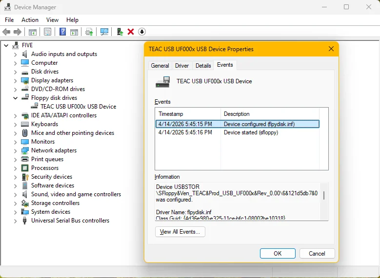
Task: Expand the Computer category
Action: tap(15, 63)
